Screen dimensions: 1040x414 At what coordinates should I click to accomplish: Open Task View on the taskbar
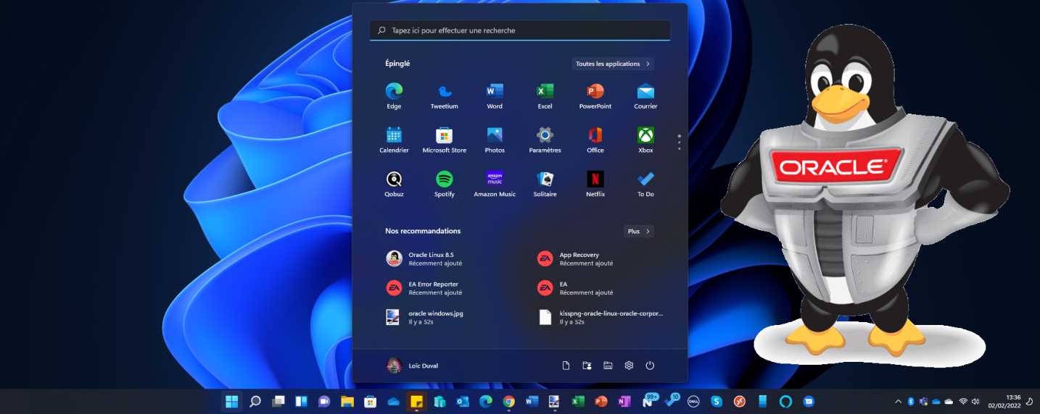click(278, 401)
